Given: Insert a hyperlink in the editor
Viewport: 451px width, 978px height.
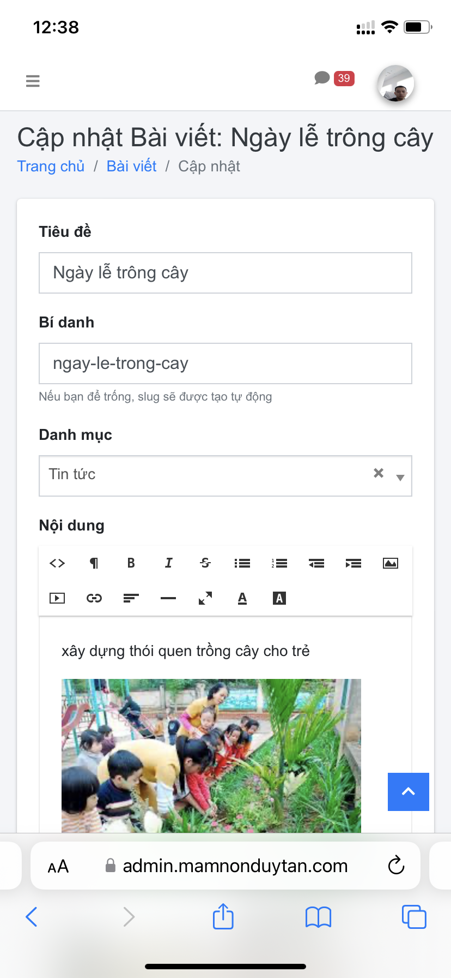Looking at the screenshot, I should pos(94,598).
